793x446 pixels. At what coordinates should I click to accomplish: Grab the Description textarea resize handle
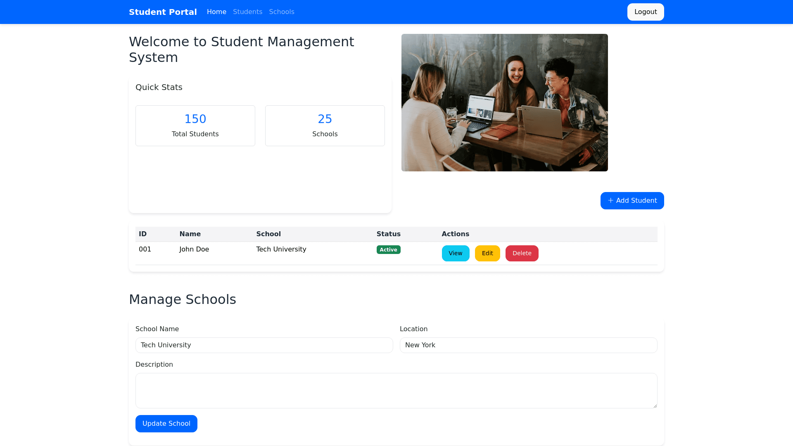tap(655, 406)
